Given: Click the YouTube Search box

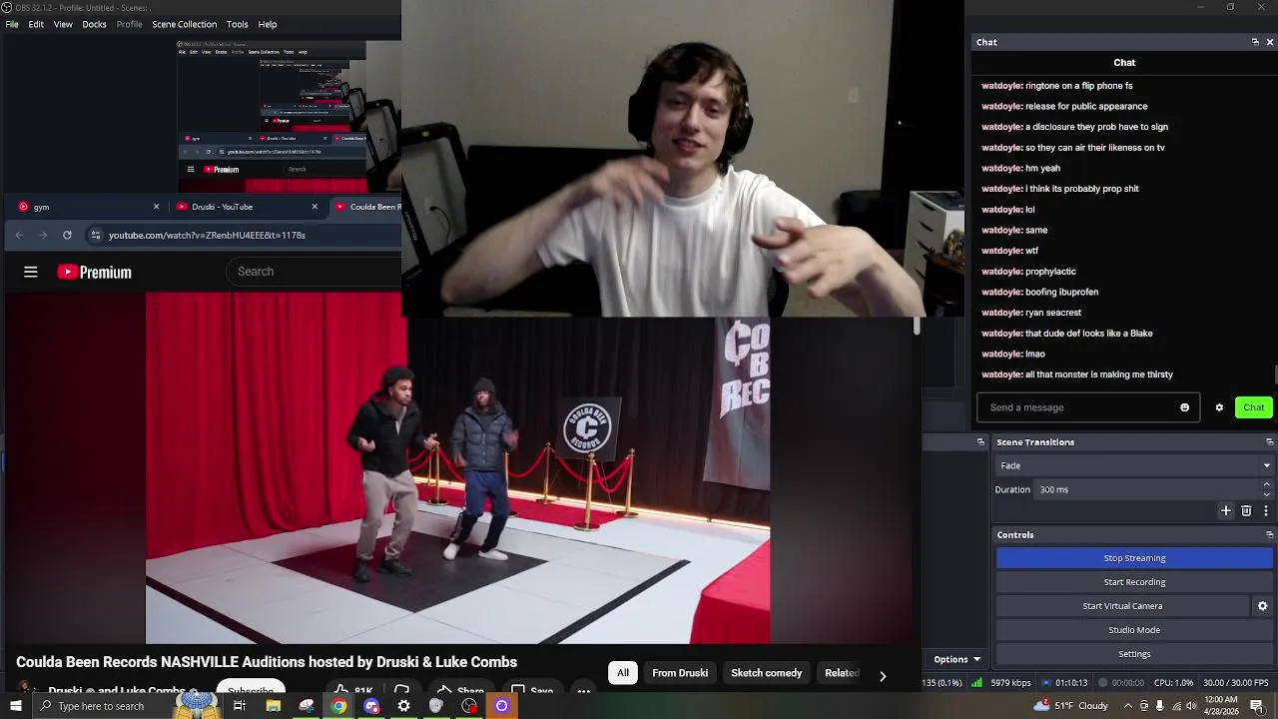Looking at the screenshot, I should coord(315,272).
